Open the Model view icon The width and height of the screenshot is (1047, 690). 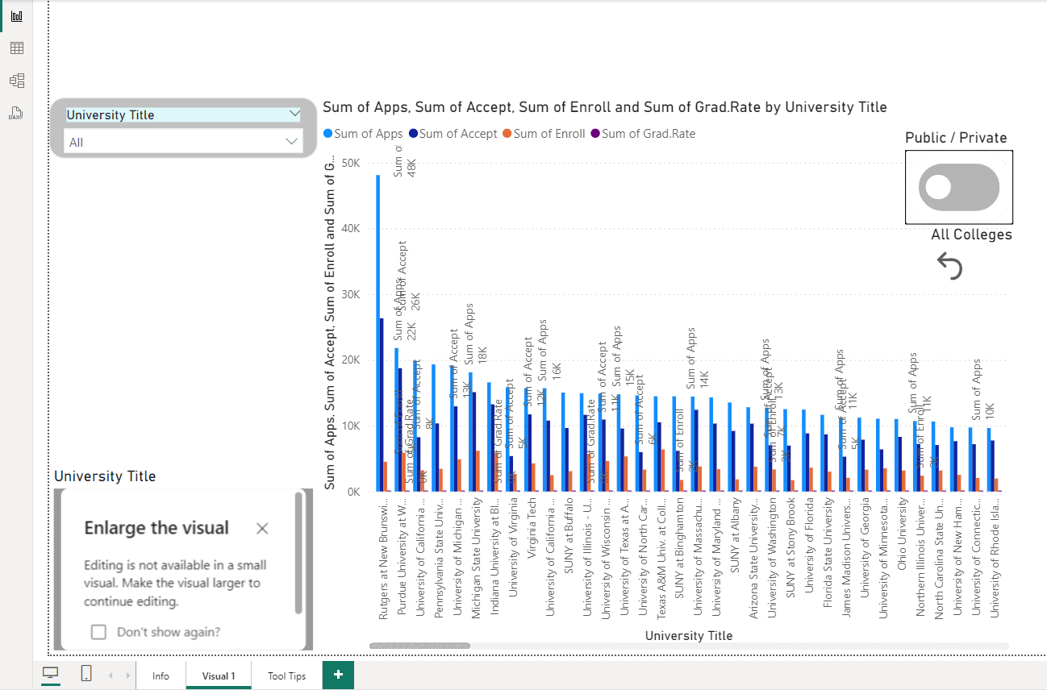click(16, 81)
